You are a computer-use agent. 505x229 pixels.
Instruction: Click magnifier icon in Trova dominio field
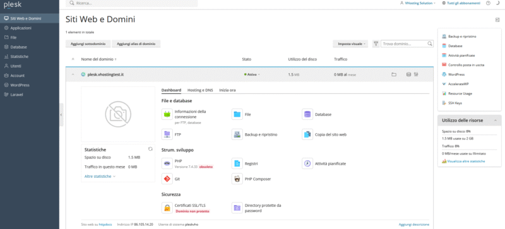click(x=430, y=44)
